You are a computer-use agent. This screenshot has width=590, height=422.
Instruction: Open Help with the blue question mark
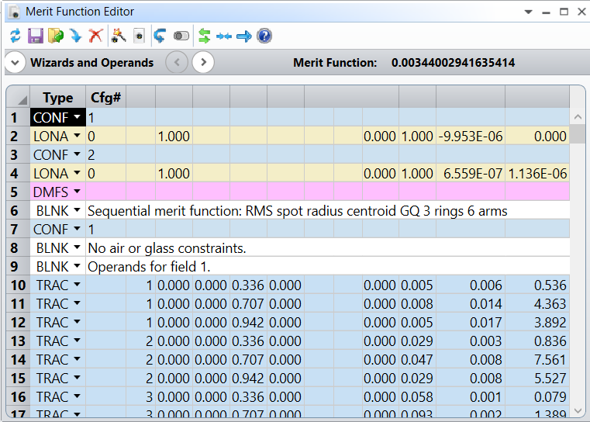pyautogui.click(x=264, y=36)
